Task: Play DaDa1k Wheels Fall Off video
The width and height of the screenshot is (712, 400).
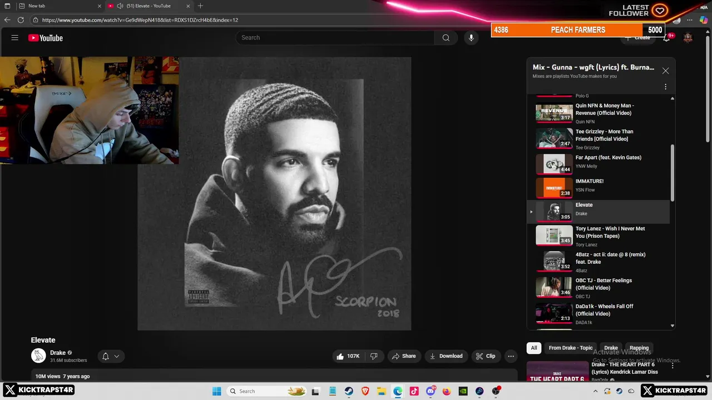Action: (599, 313)
